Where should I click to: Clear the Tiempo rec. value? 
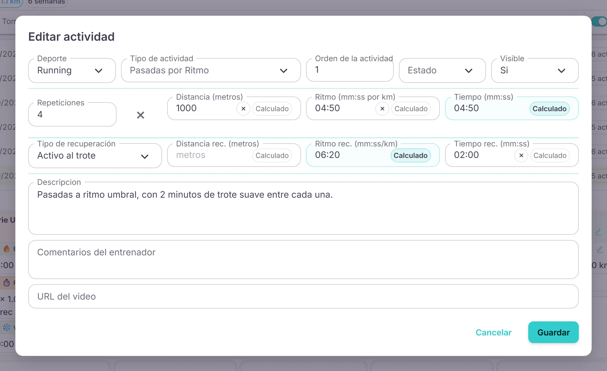point(521,155)
